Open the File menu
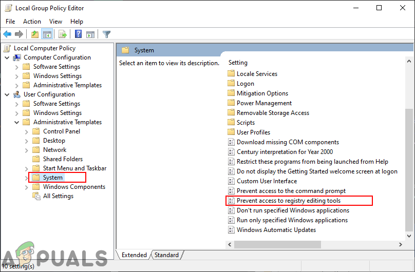This screenshot has width=415, height=272. point(10,22)
